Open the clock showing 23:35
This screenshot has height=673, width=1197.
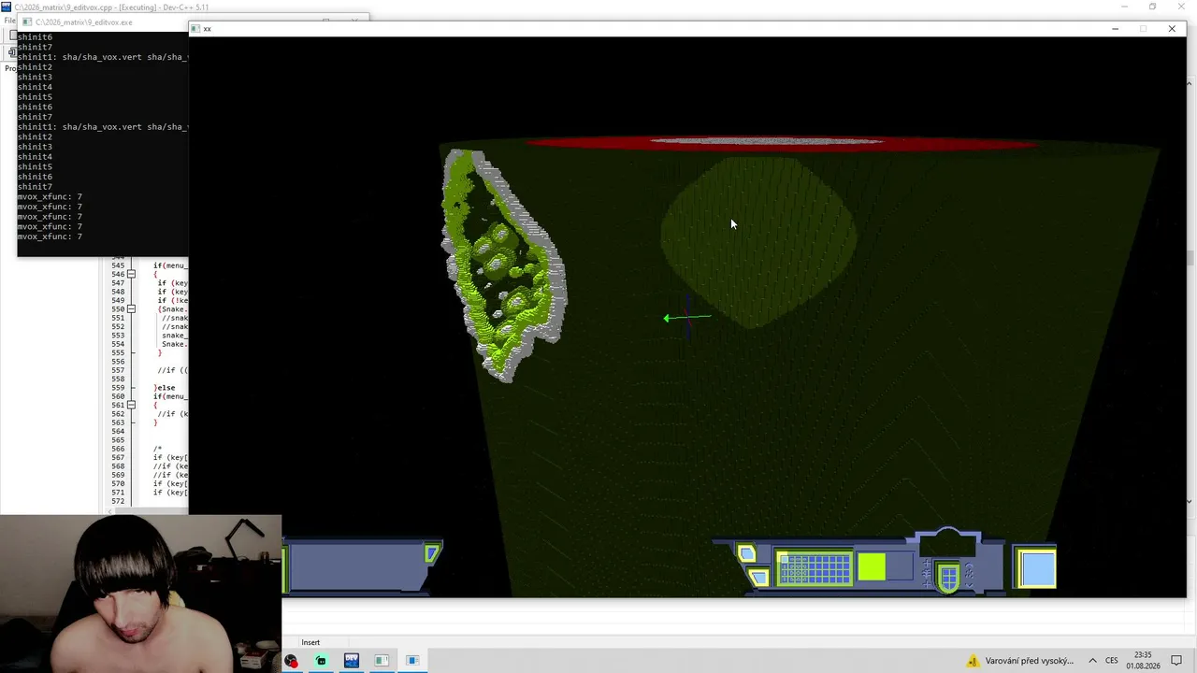tap(1143, 661)
